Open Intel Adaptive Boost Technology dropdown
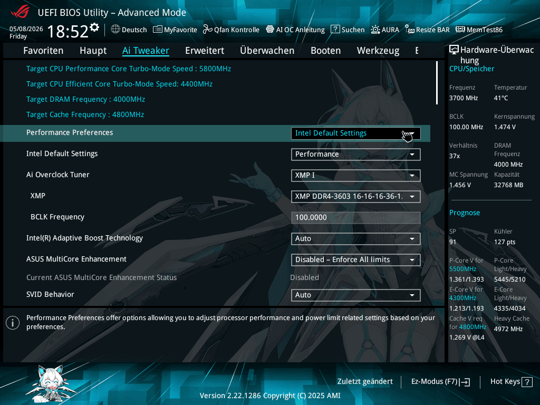 click(x=356, y=239)
